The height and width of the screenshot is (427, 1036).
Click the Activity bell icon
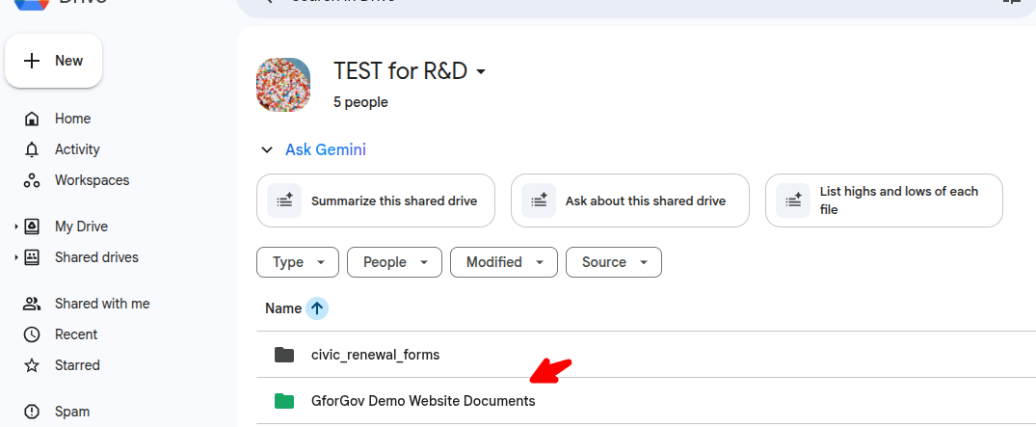tap(32, 149)
